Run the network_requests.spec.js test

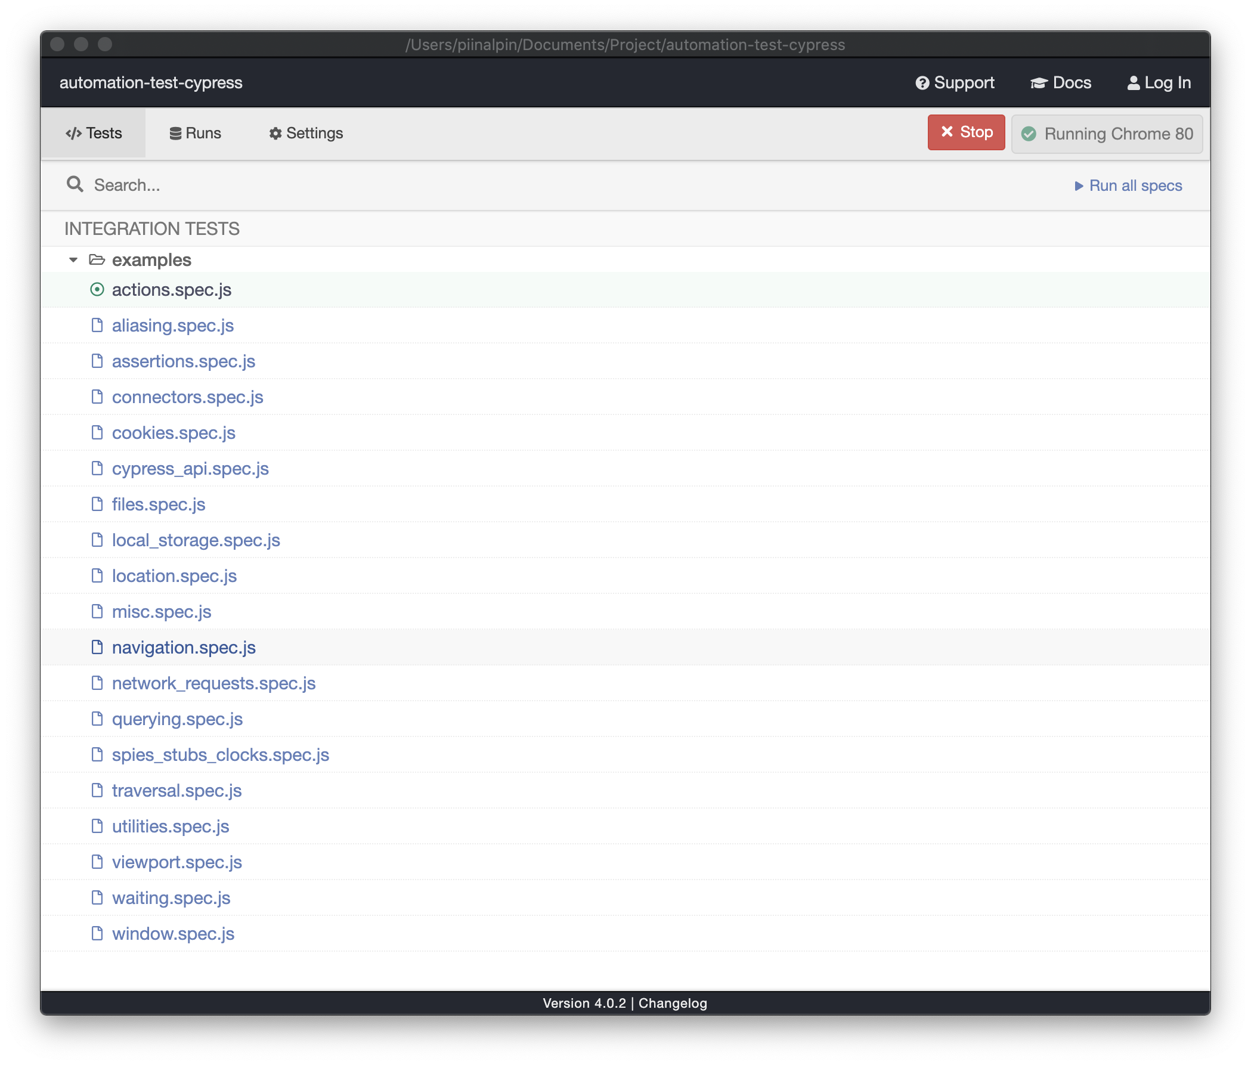tap(213, 683)
